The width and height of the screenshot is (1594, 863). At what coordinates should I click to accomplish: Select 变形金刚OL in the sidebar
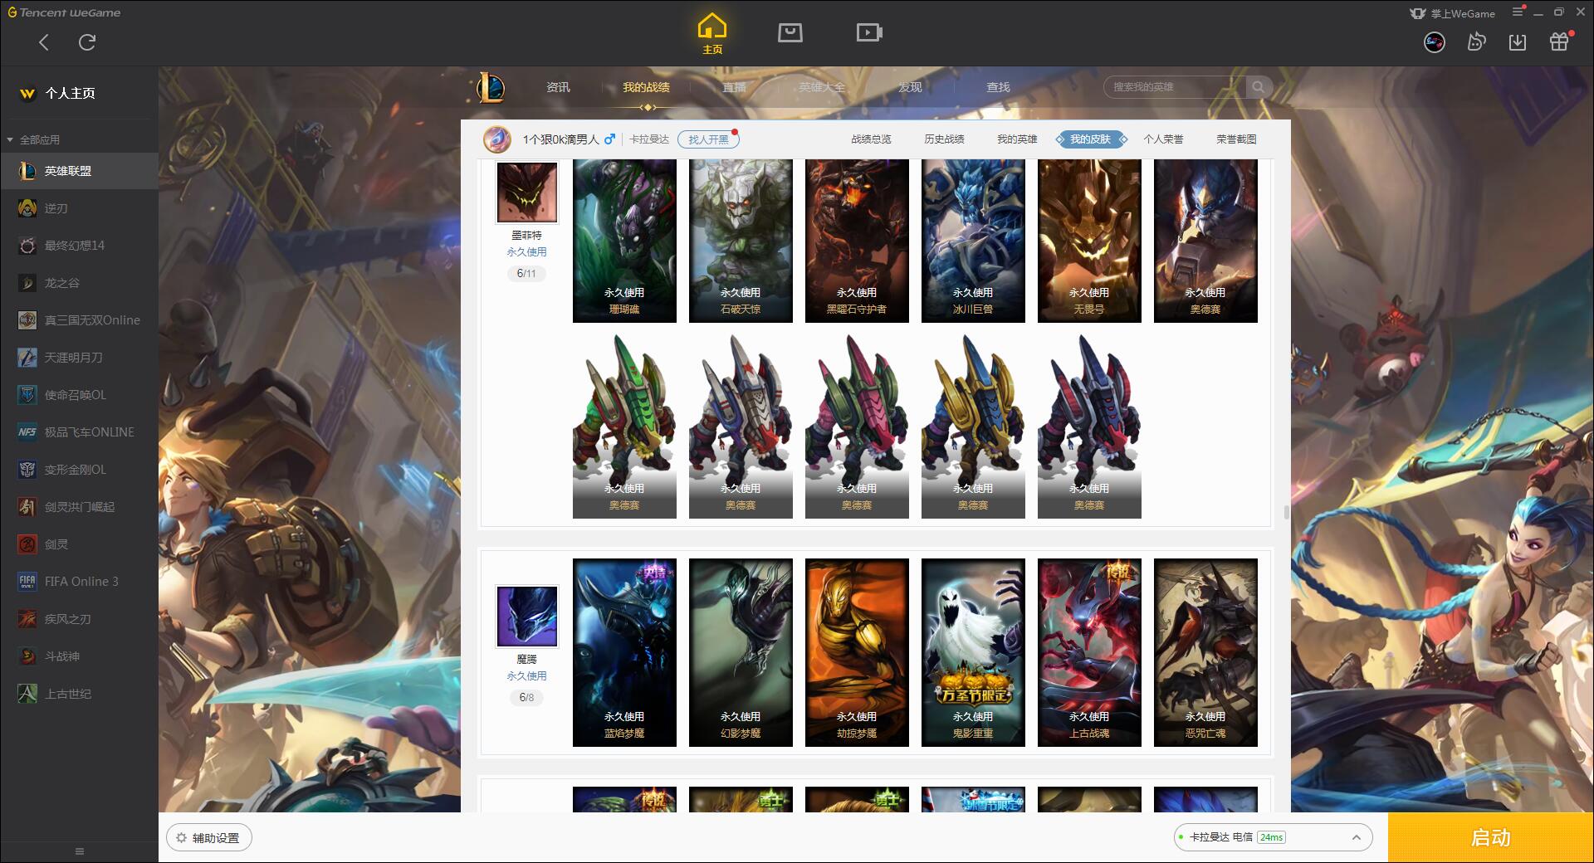coord(79,470)
